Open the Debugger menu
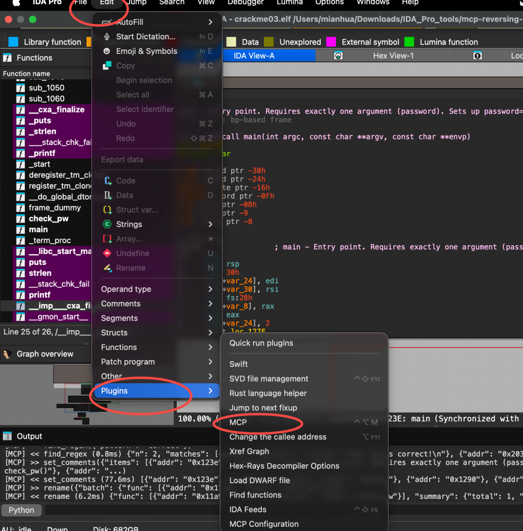Image resolution: width=523 pixels, height=531 pixels. point(245,3)
